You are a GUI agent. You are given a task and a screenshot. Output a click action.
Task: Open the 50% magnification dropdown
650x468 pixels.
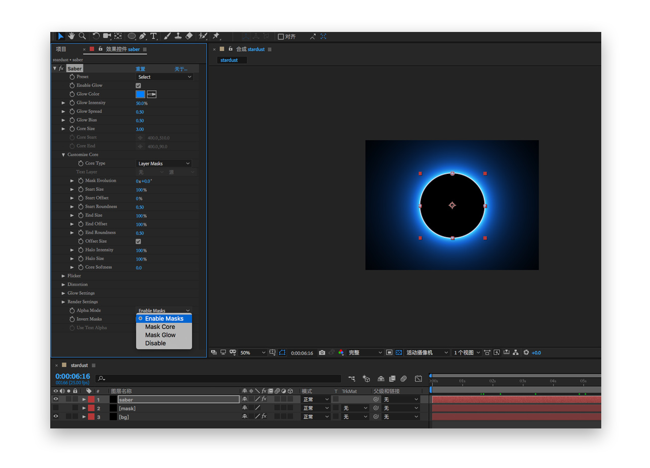click(253, 352)
